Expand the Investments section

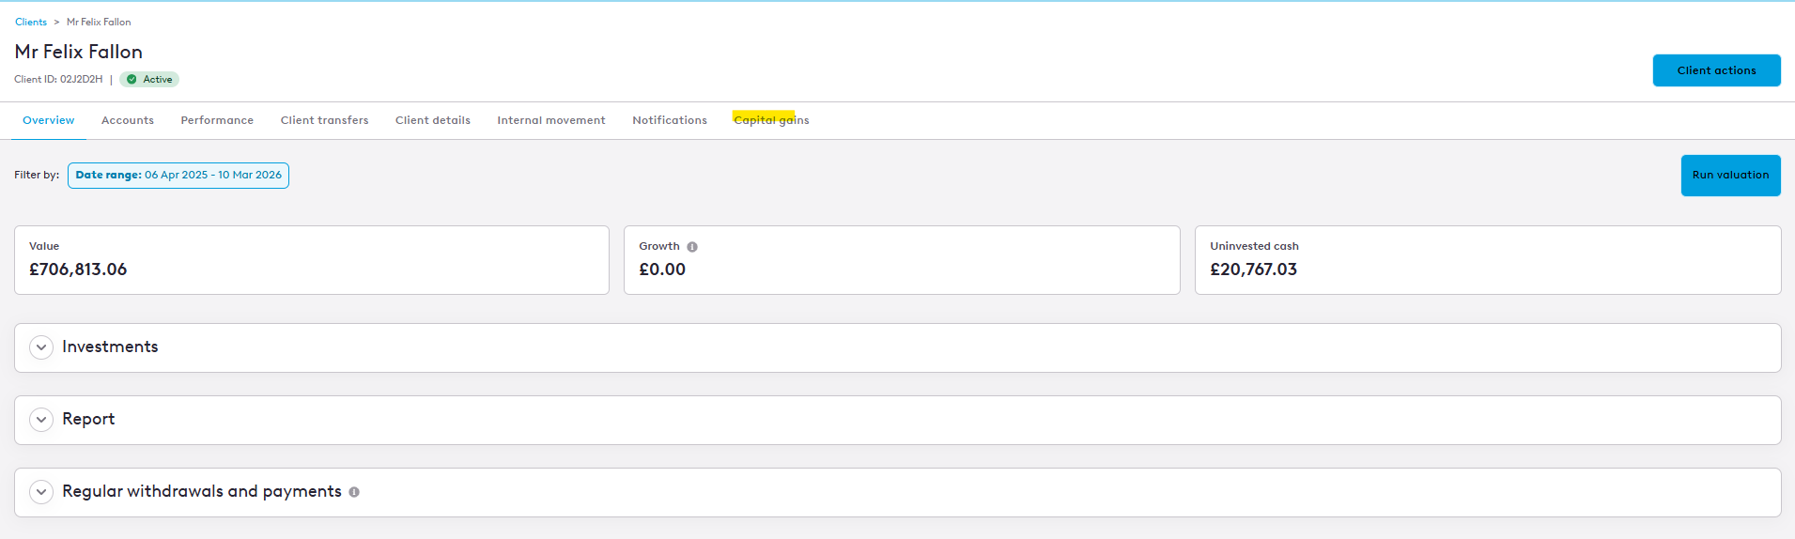click(41, 347)
